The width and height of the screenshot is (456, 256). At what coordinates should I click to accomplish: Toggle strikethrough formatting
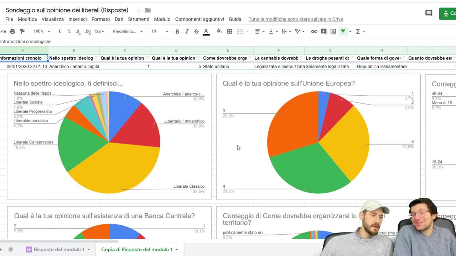click(196, 31)
